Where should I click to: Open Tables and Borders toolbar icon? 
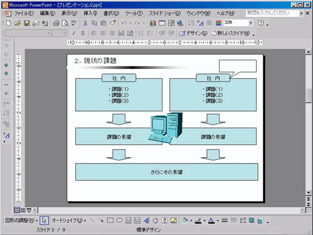pos(171,23)
